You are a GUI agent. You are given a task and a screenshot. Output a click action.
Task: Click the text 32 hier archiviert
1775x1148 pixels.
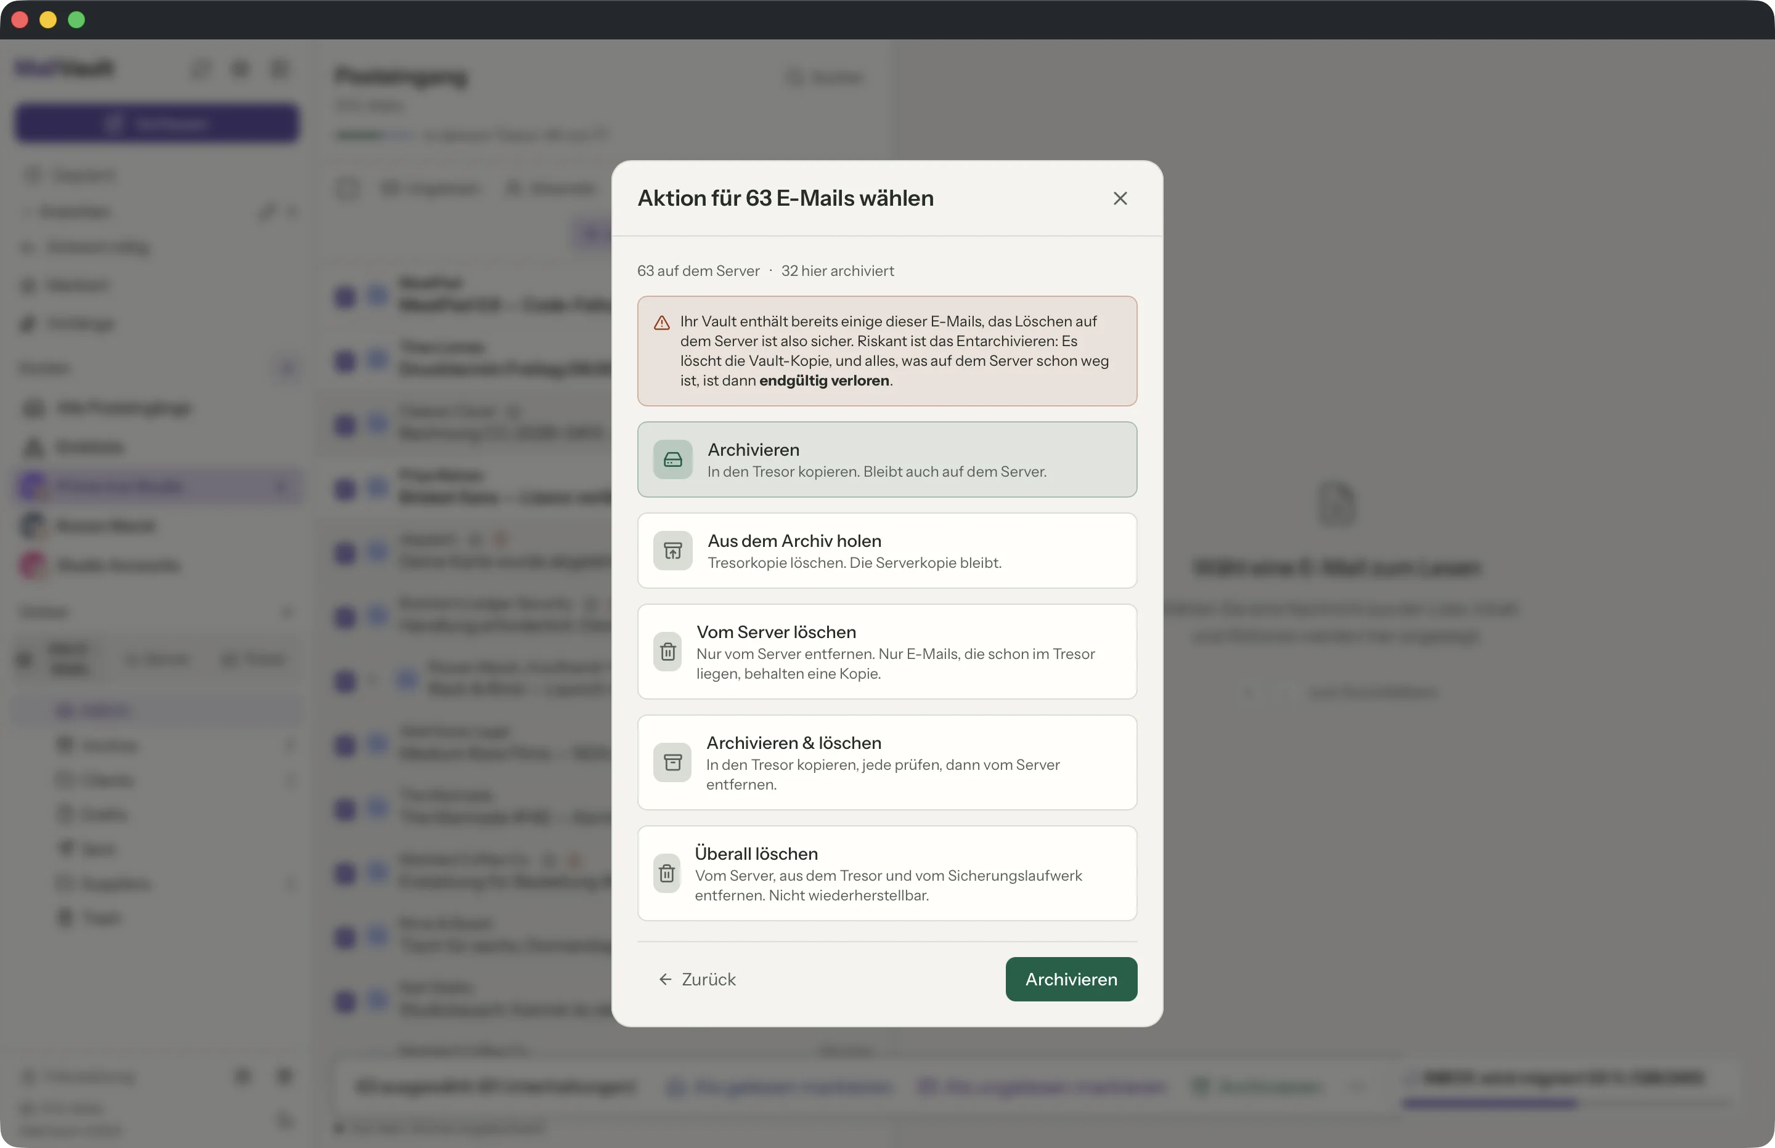pyautogui.click(x=838, y=270)
